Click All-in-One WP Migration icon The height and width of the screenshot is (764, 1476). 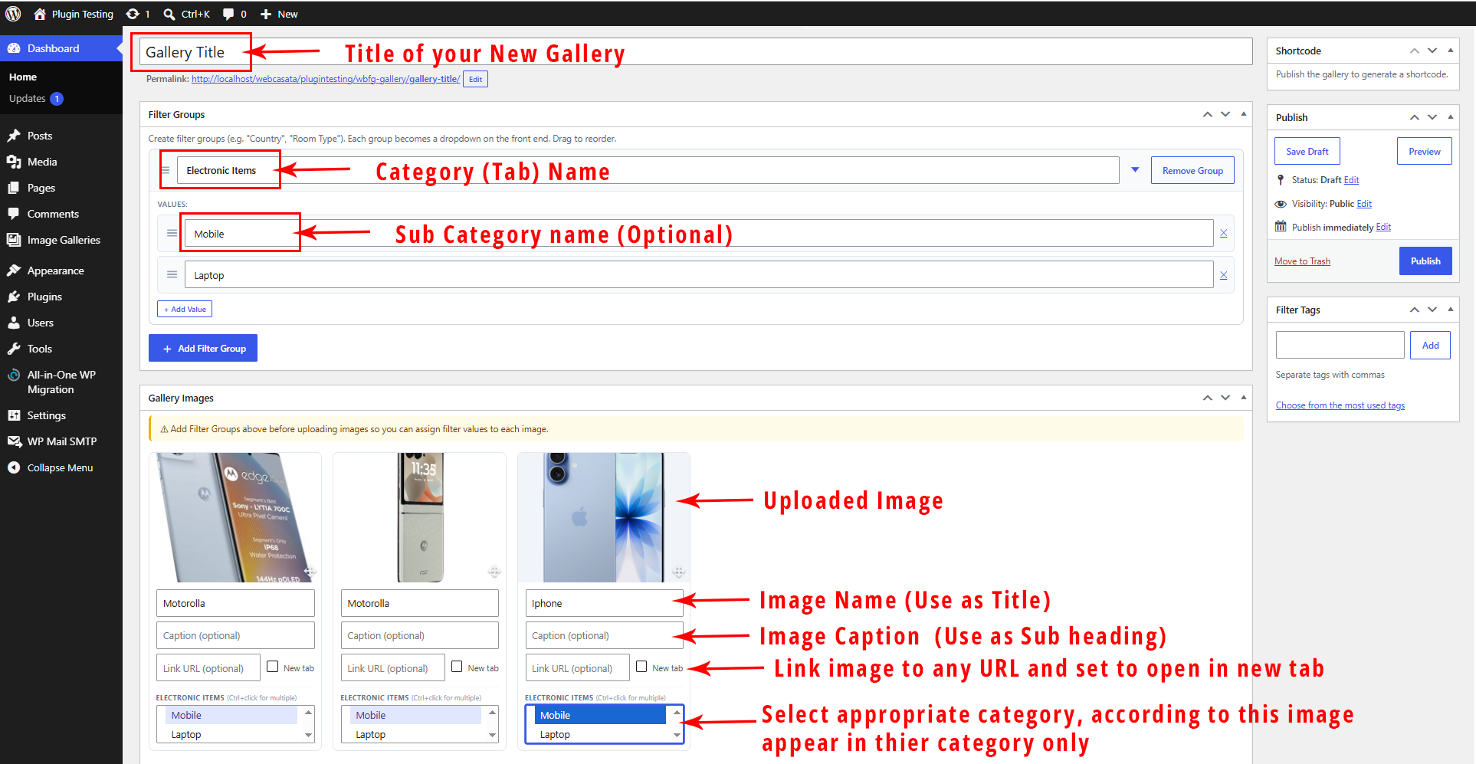14,375
